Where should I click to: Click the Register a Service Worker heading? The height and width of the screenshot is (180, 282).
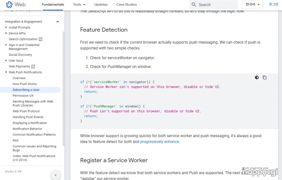click(x=114, y=160)
